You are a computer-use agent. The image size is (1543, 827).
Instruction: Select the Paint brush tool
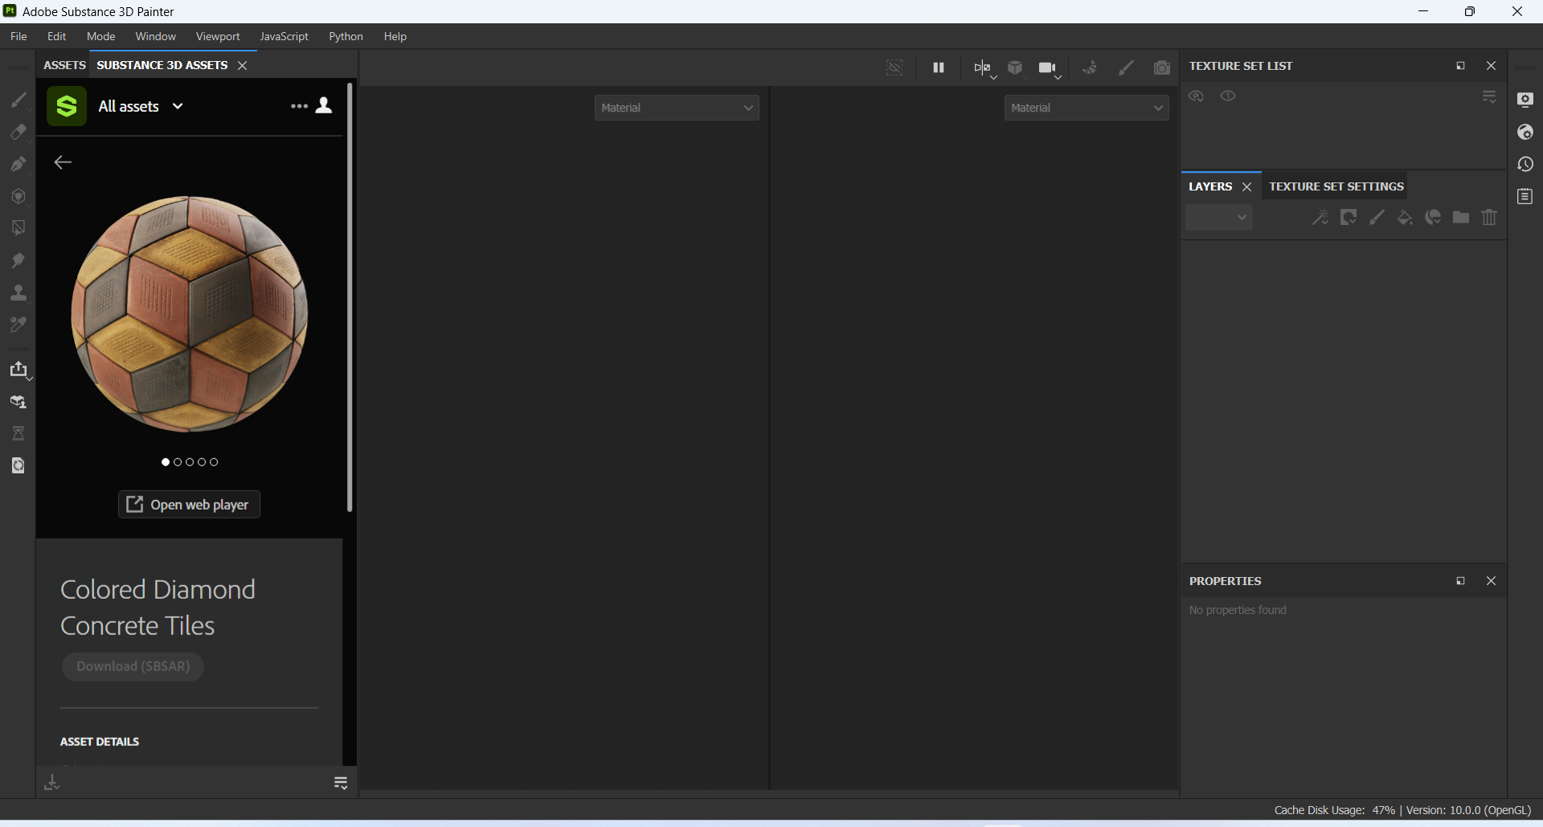point(18,100)
